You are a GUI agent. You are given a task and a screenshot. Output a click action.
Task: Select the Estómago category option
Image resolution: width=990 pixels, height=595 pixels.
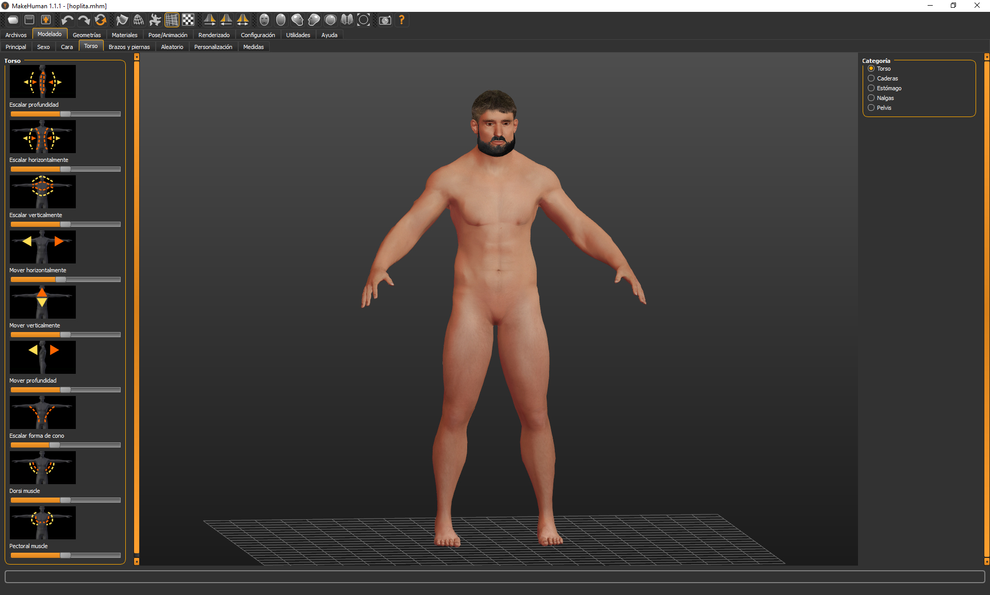[871, 88]
